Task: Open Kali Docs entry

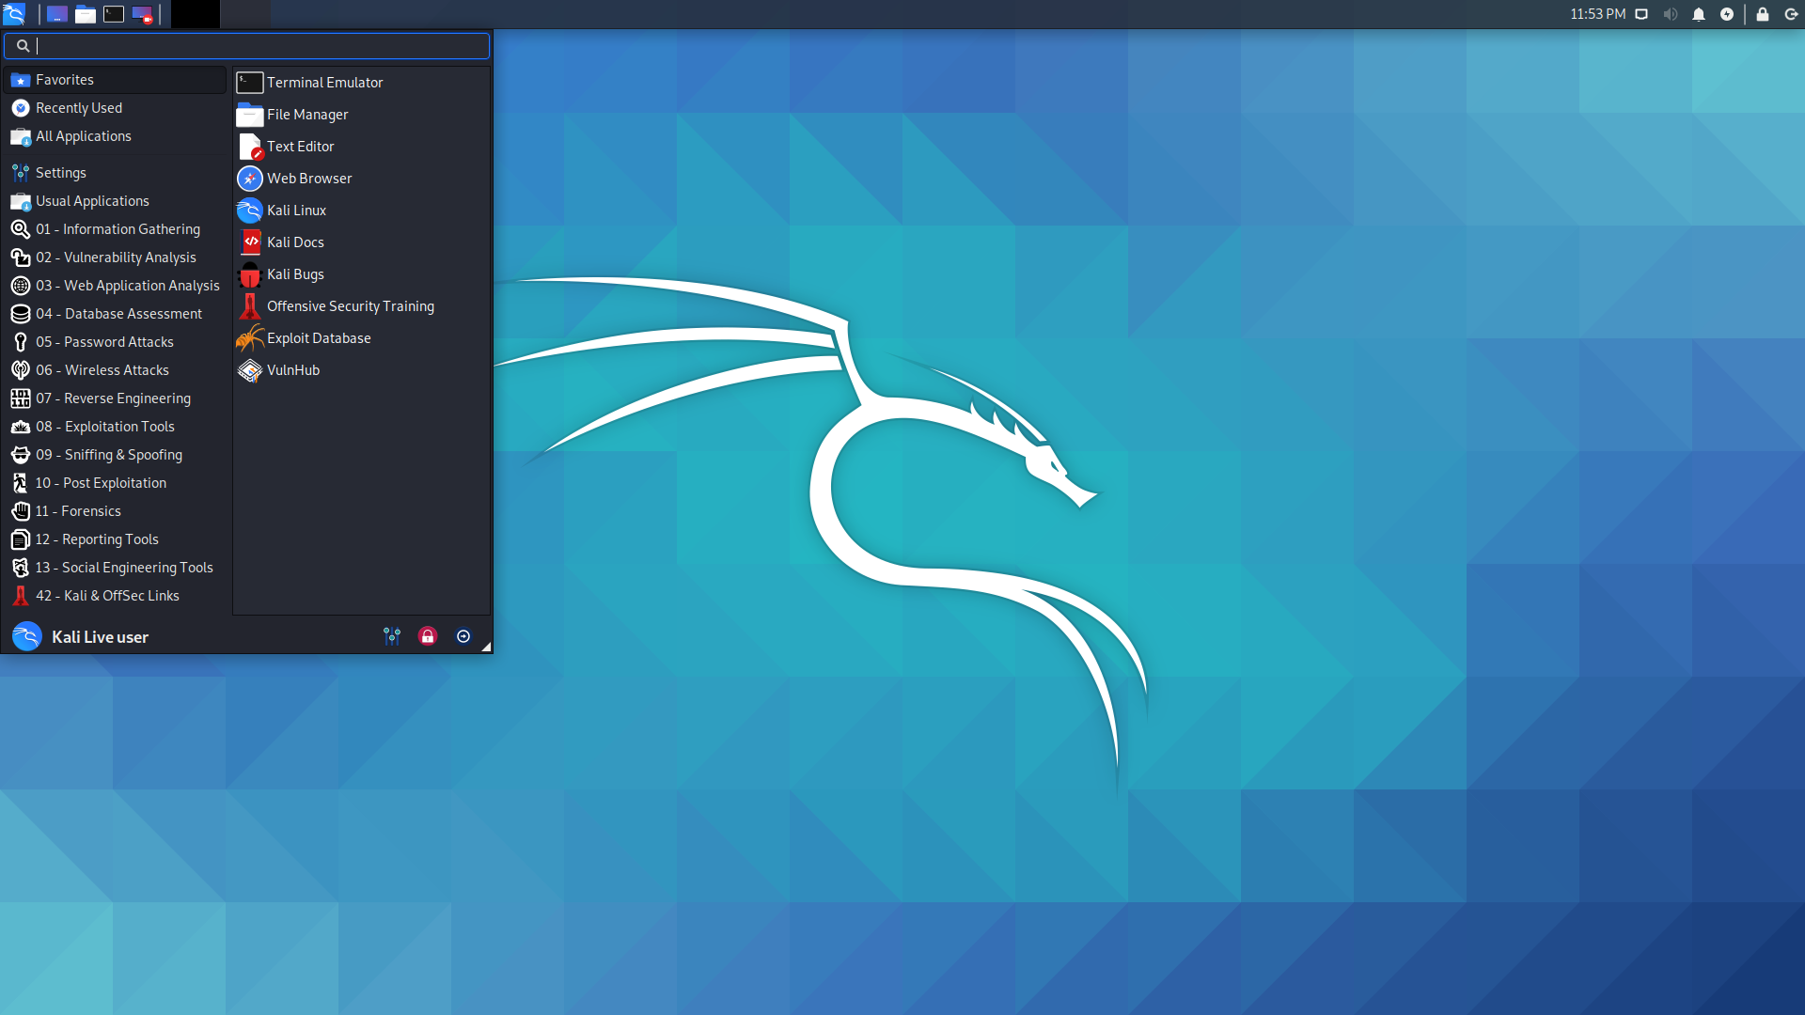Action: click(x=361, y=242)
